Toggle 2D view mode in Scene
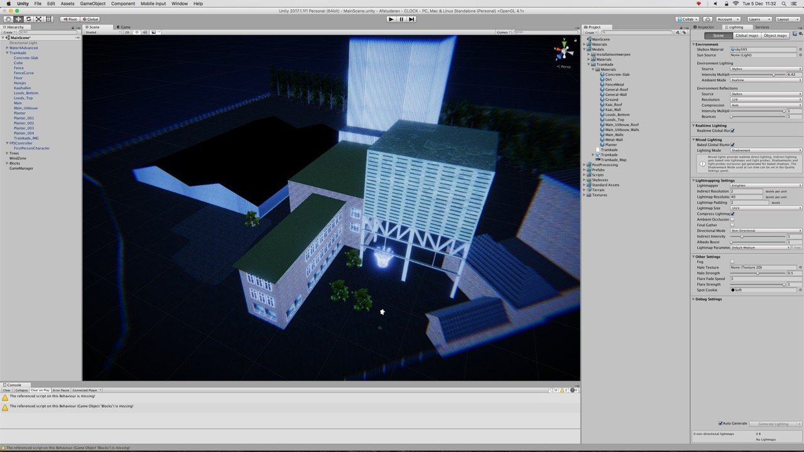Image resolution: width=804 pixels, height=452 pixels. [127, 32]
